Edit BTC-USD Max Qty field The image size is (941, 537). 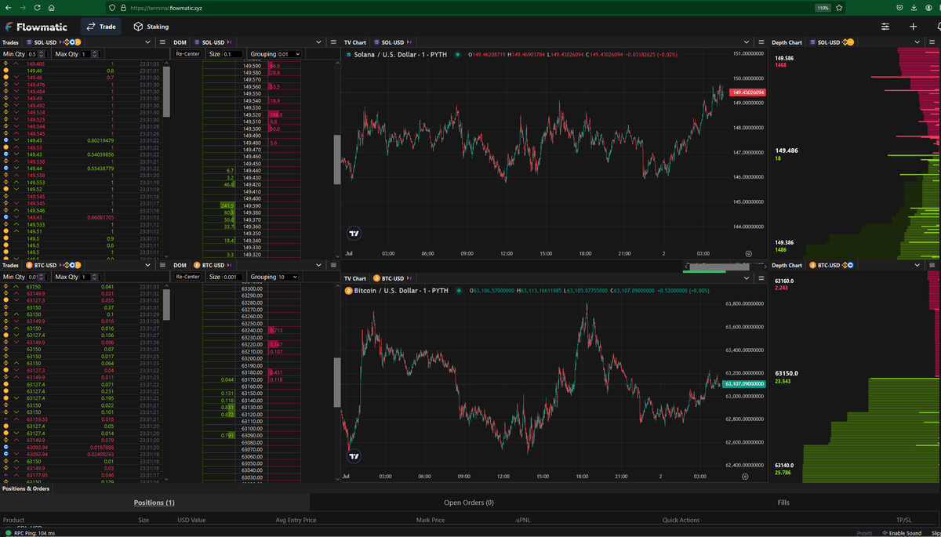tap(89, 277)
